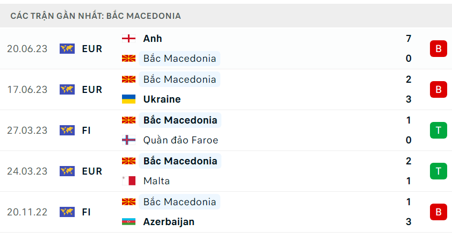Click the EUR competition label for 24.03.23

[92, 171]
